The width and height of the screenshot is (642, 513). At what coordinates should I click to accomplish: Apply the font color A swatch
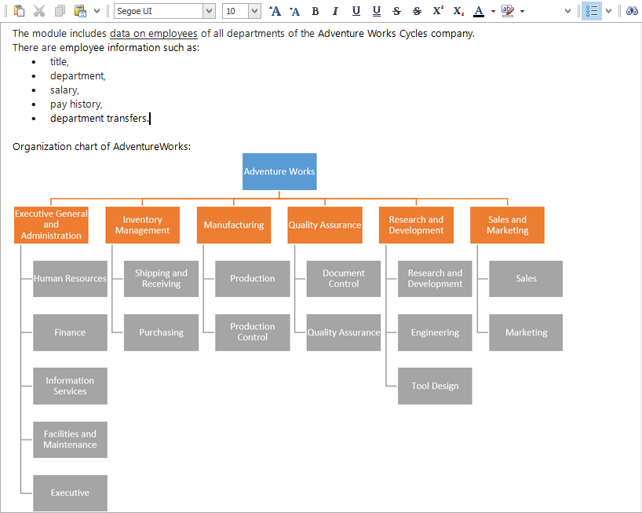pos(479,11)
